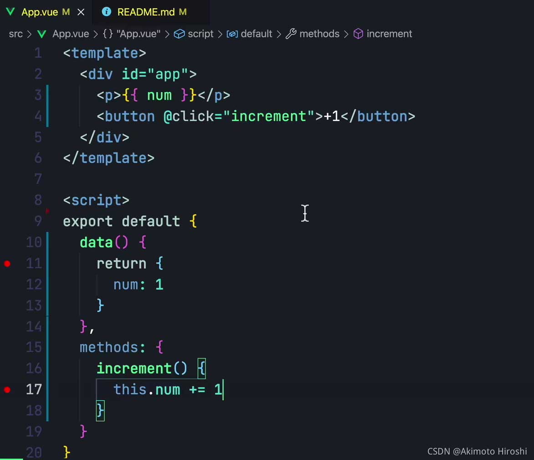Remove the breakpoint on line 11
The width and height of the screenshot is (534, 460).
[7, 264]
